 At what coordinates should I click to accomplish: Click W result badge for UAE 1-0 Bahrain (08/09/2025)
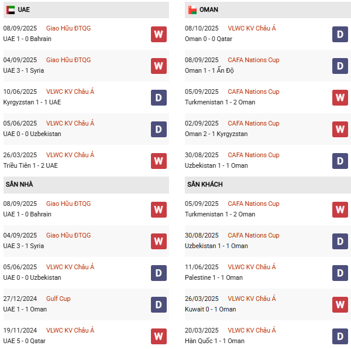click(x=159, y=34)
